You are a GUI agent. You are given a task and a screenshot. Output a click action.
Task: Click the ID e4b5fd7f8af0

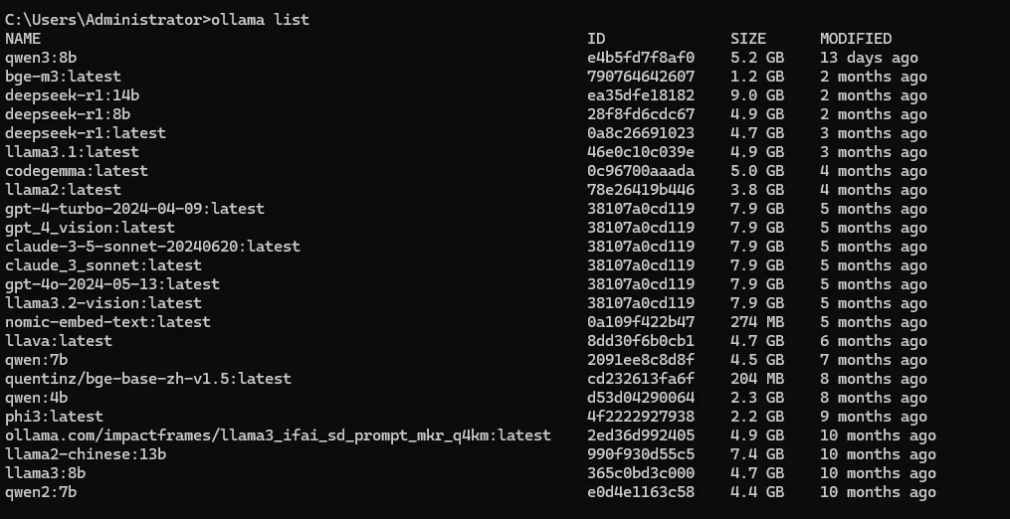point(641,58)
